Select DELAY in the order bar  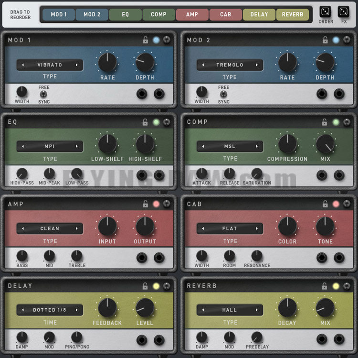[259, 15]
